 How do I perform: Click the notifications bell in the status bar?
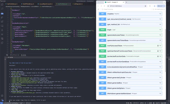coord(168,103)
